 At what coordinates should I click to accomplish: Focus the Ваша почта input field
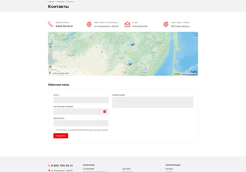[81, 123]
